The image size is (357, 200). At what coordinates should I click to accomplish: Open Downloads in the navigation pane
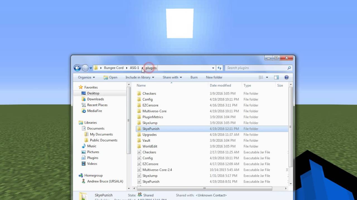click(95, 99)
